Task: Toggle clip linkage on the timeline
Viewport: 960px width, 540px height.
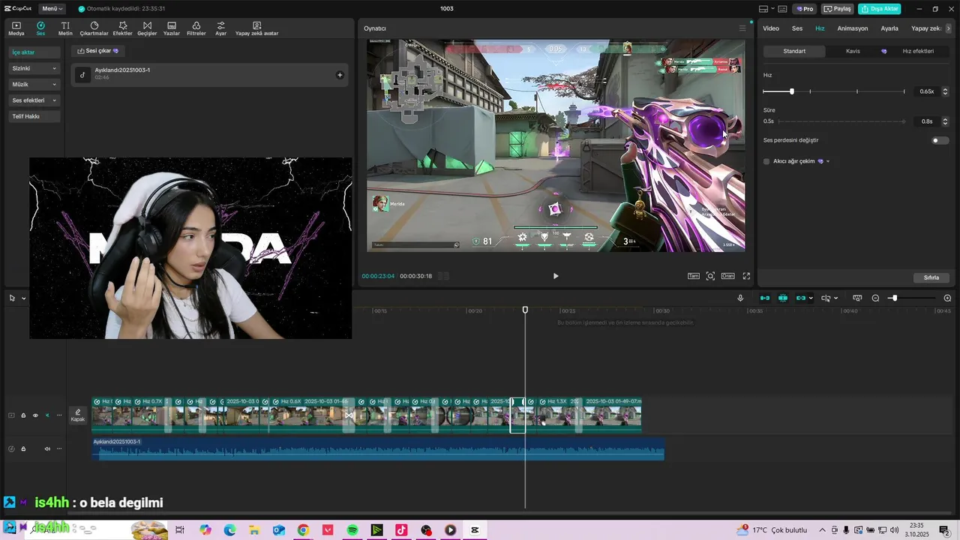Action: 801,298
